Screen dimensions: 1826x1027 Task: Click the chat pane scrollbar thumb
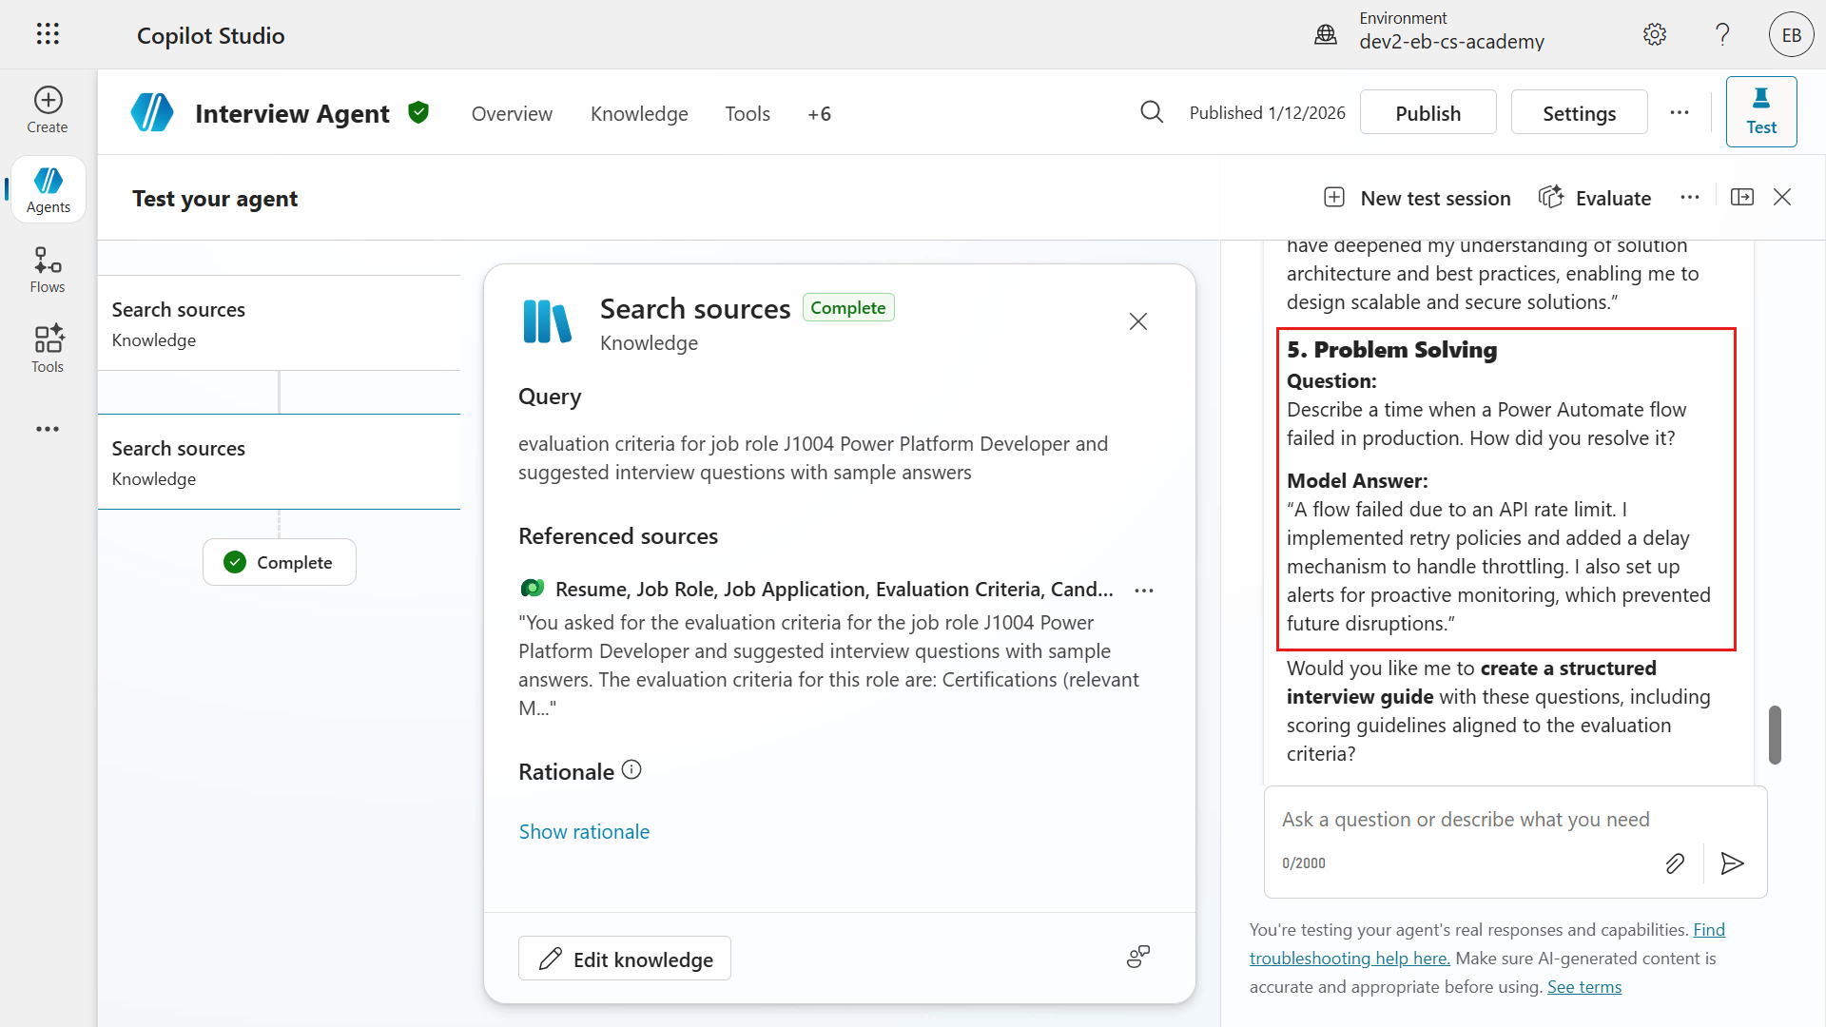pos(1774,734)
